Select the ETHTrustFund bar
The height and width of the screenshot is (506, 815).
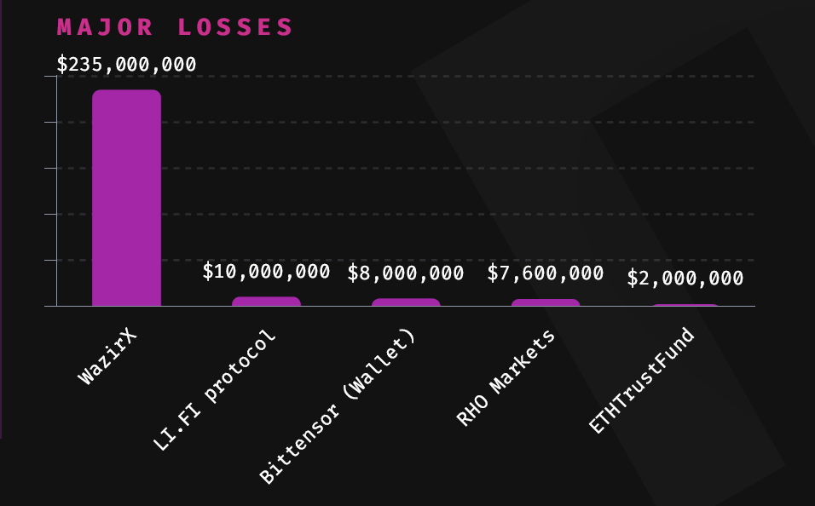point(685,304)
